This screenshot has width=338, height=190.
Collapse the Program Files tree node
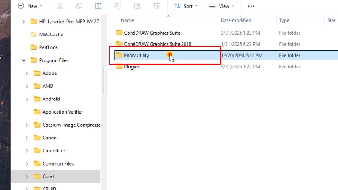24,60
